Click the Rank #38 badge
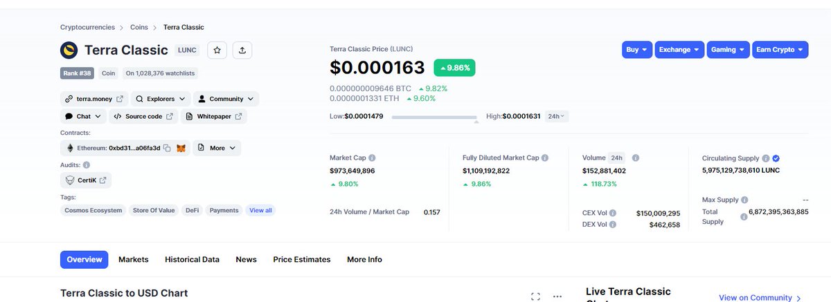831x302 pixels. 77,73
